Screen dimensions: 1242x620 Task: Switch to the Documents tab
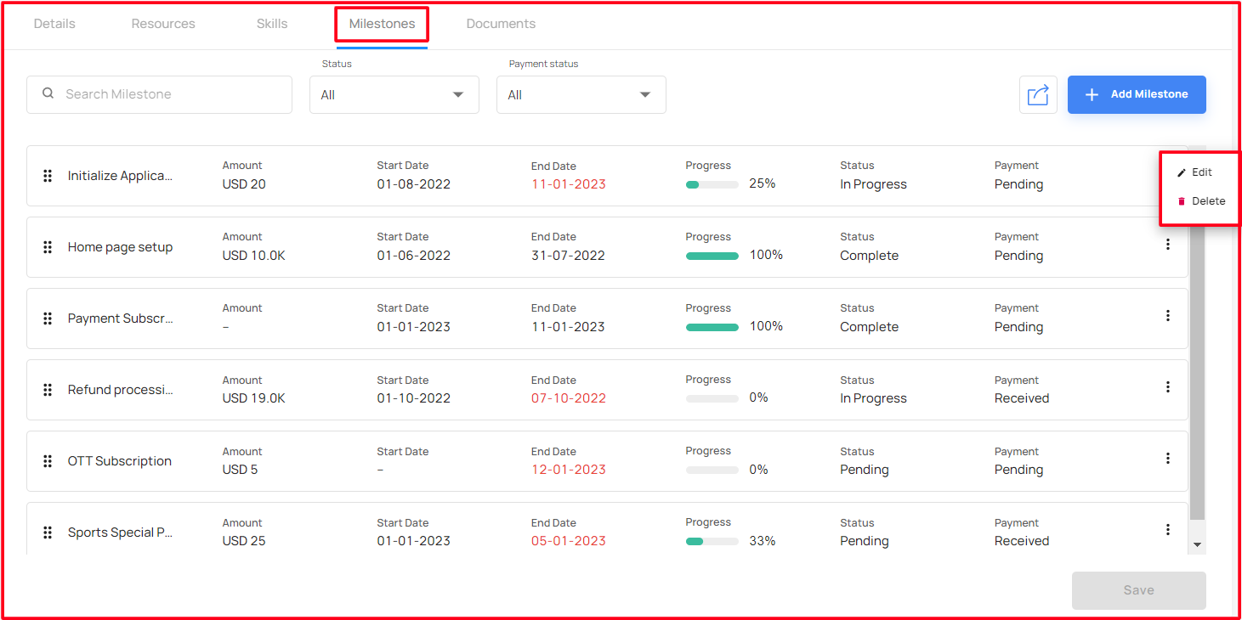click(x=501, y=24)
